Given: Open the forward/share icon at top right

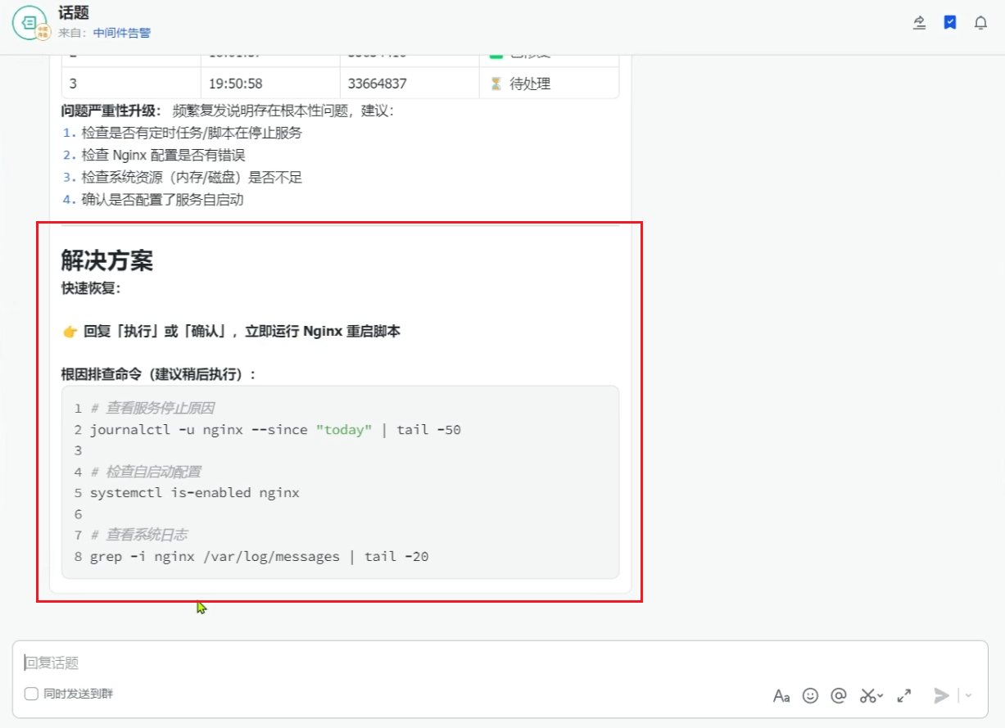Looking at the screenshot, I should (920, 23).
